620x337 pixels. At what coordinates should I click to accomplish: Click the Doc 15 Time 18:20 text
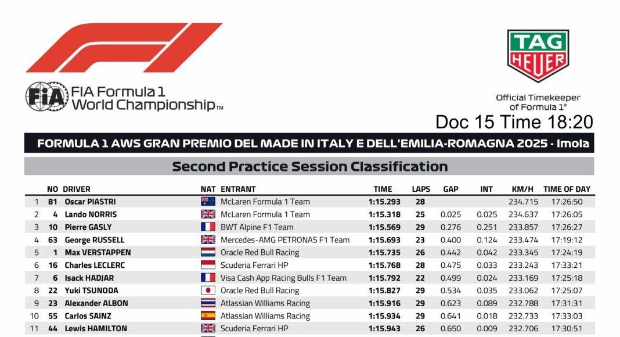coord(514,122)
